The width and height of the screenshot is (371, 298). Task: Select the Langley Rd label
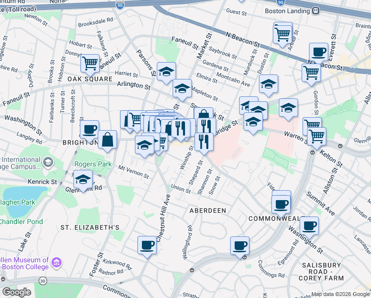tap(29, 138)
